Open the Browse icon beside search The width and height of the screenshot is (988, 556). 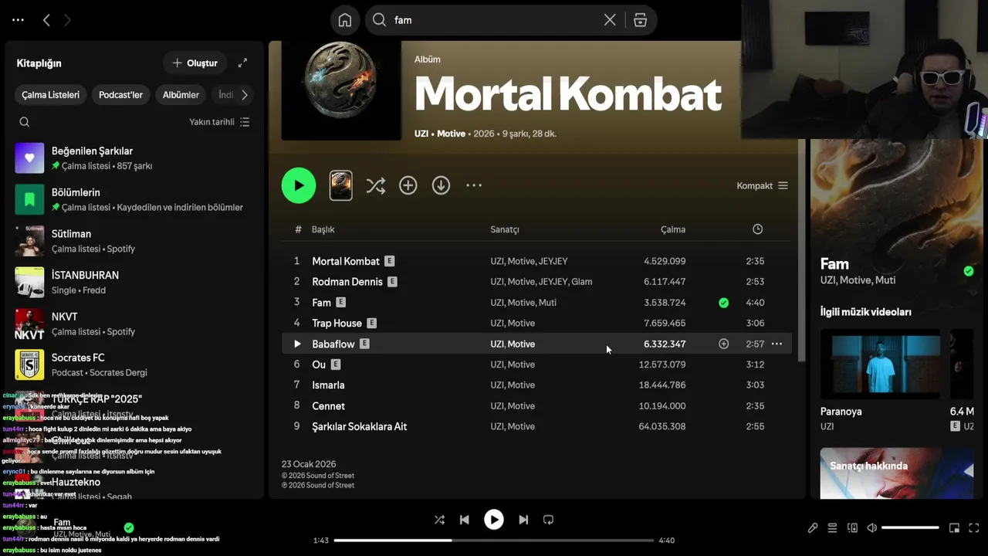click(640, 20)
